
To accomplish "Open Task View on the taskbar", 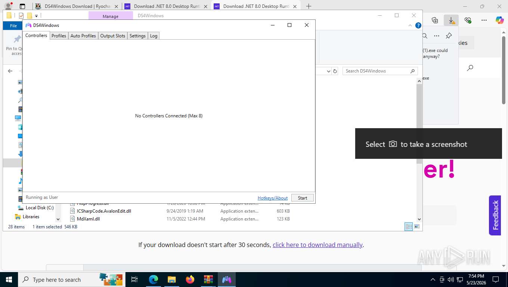I will point(134,280).
